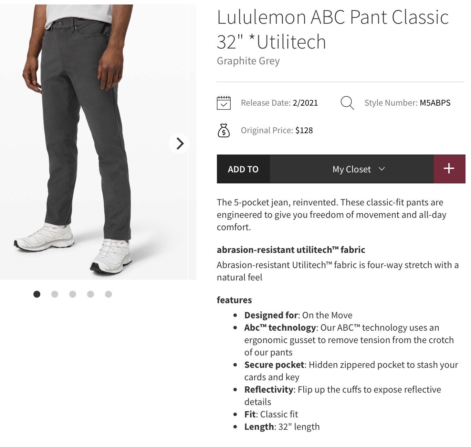Image resolution: width=471 pixels, height=447 pixels.
Task: Select the last carousel dot
Action: coord(108,294)
